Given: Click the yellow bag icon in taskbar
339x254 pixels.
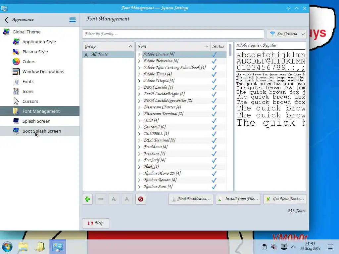Looking at the screenshot, I should click(x=40, y=247).
